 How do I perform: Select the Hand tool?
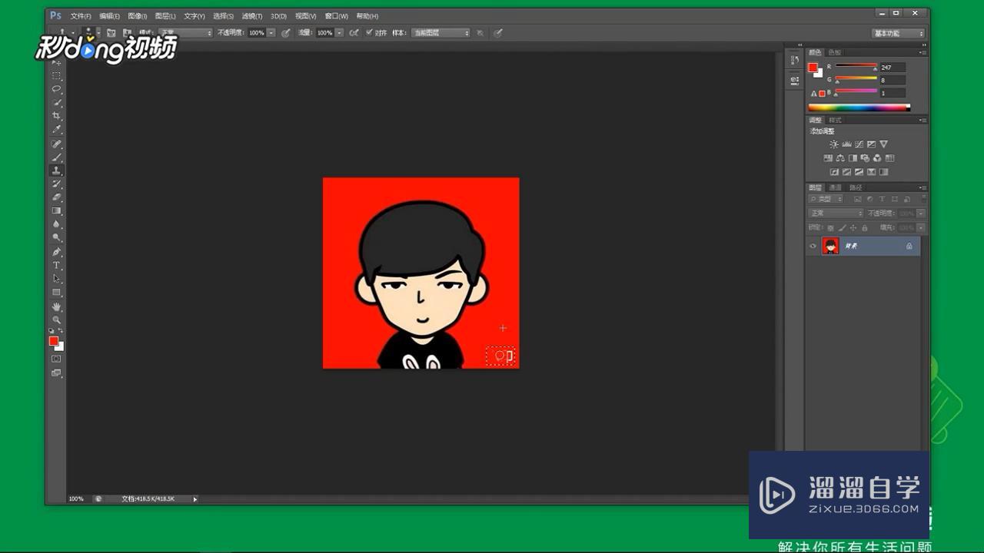(x=56, y=306)
